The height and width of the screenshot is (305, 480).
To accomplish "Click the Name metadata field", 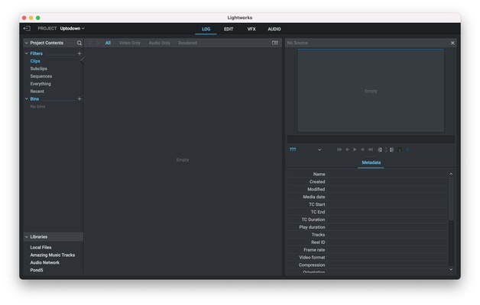I will point(388,175).
